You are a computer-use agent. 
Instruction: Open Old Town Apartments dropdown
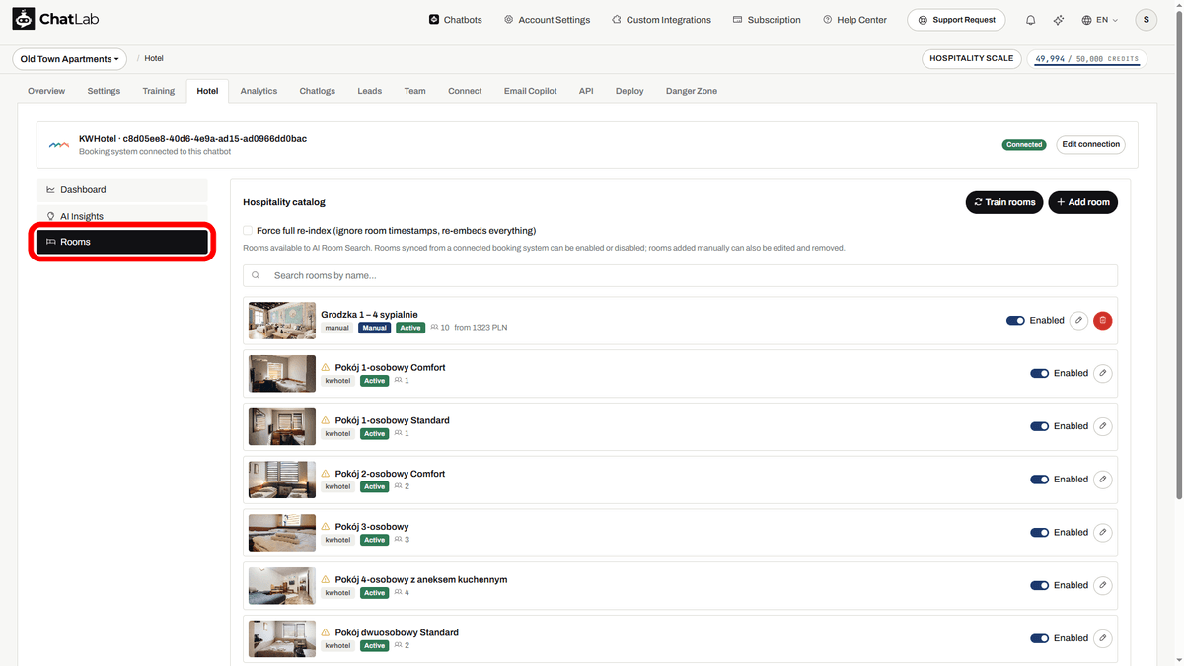pos(69,59)
